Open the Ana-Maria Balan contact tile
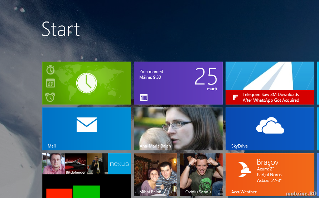This screenshot has width=319, height=198. [178, 129]
